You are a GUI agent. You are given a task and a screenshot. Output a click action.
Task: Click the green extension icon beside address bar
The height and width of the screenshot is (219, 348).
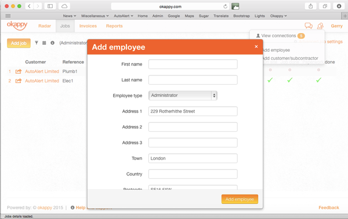click(235, 6)
